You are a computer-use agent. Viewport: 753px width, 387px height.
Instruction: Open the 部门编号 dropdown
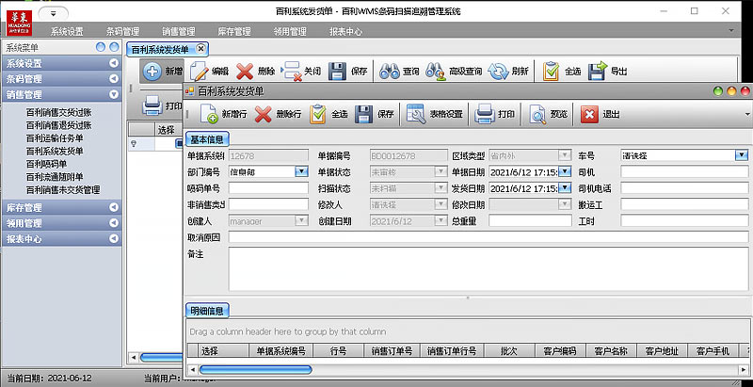click(x=301, y=171)
